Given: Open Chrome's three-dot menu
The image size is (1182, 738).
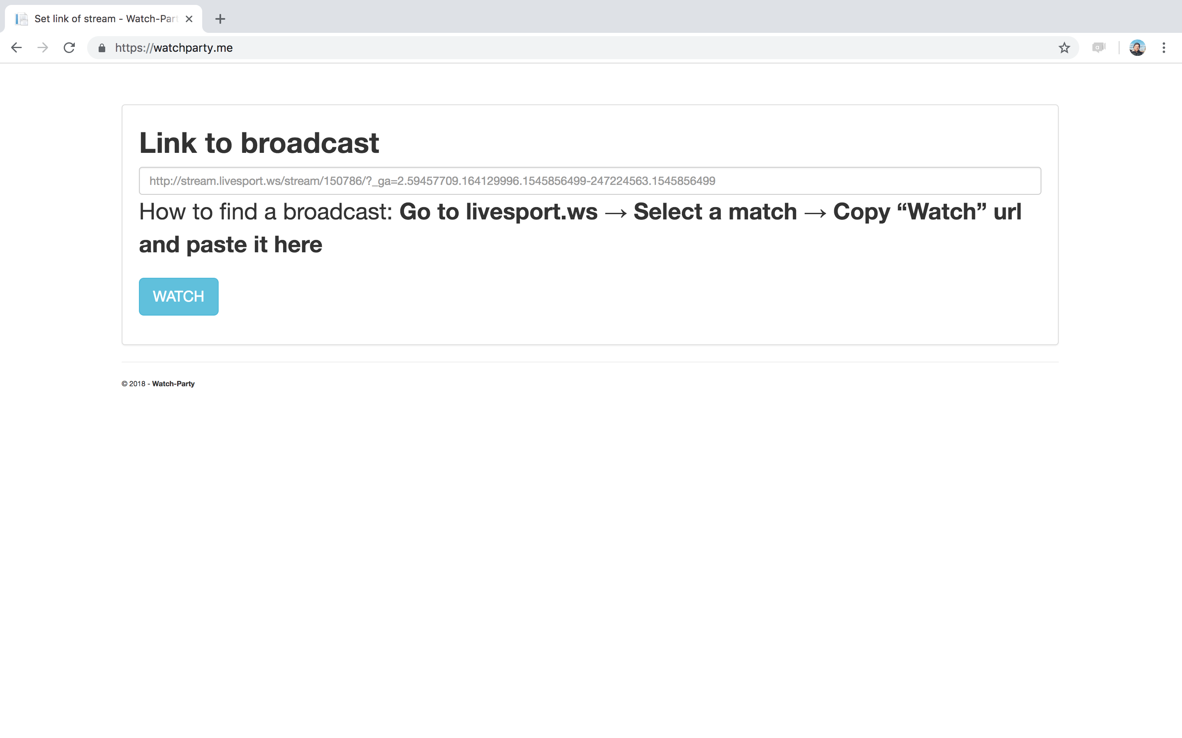Looking at the screenshot, I should click(x=1164, y=48).
